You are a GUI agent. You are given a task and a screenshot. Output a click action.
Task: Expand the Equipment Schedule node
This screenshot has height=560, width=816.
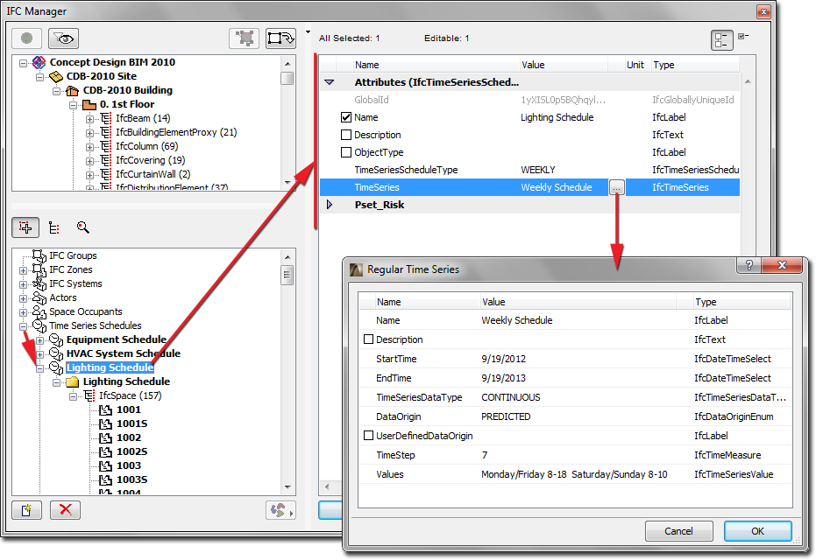(x=39, y=340)
